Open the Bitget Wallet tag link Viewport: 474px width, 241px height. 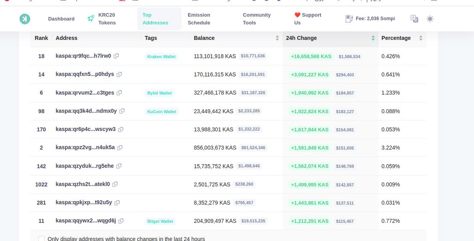click(x=160, y=221)
